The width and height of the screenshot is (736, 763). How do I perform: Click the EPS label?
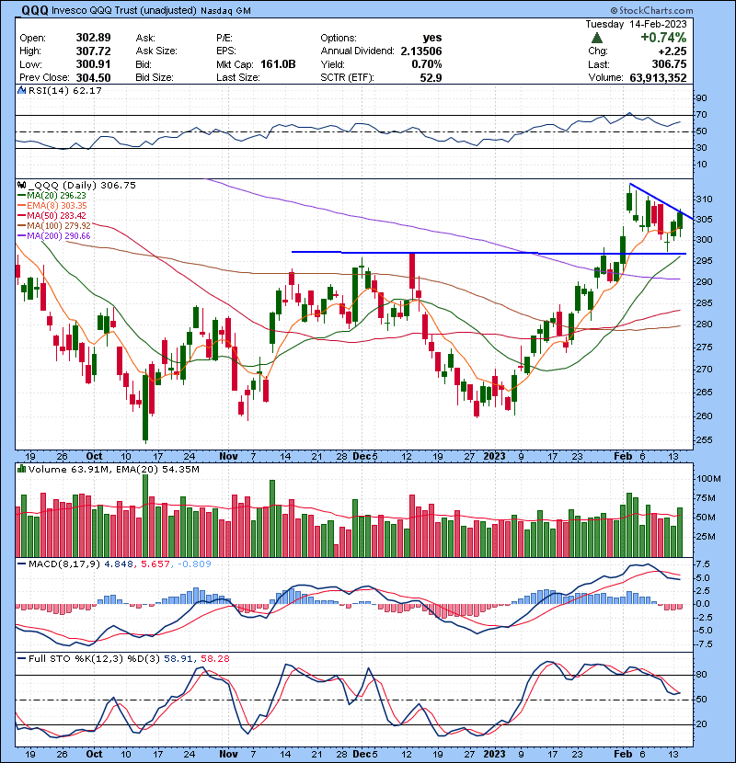pos(226,51)
